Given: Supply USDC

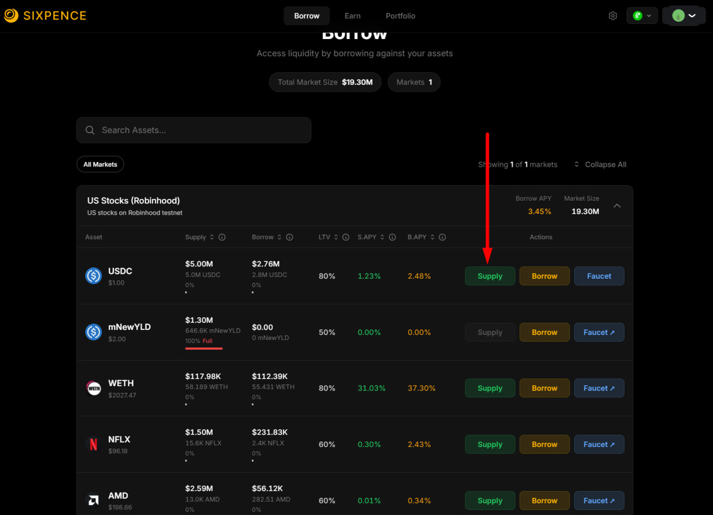Looking at the screenshot, I should (490, 276).
